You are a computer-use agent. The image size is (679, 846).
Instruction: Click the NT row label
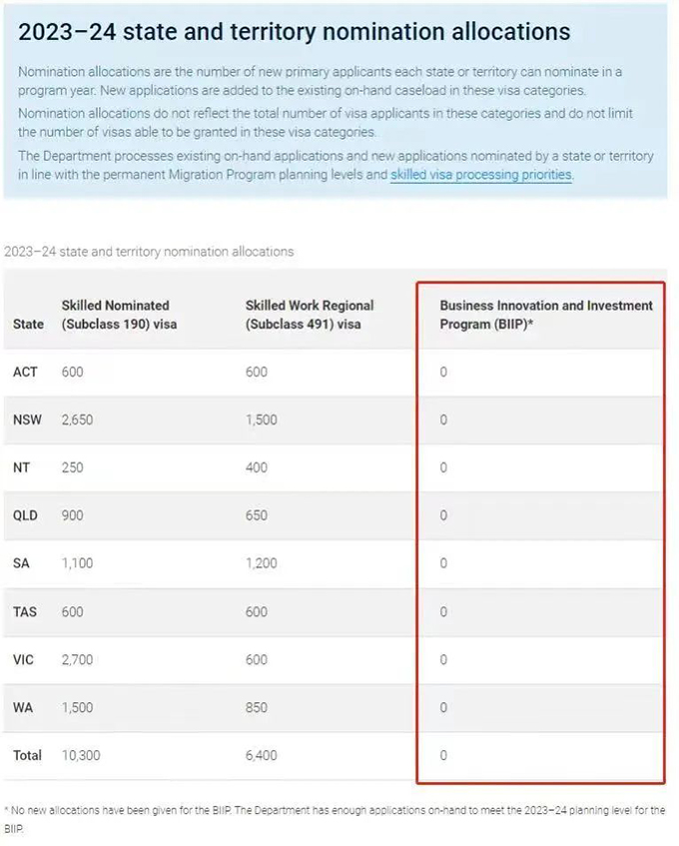[22, 467]
